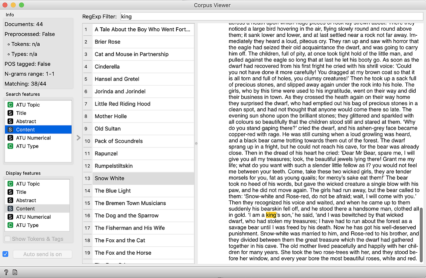The height and width of the screenshot is (278, 426).
Task: Open help via question mark icon
Action: (x=6, y=272)
